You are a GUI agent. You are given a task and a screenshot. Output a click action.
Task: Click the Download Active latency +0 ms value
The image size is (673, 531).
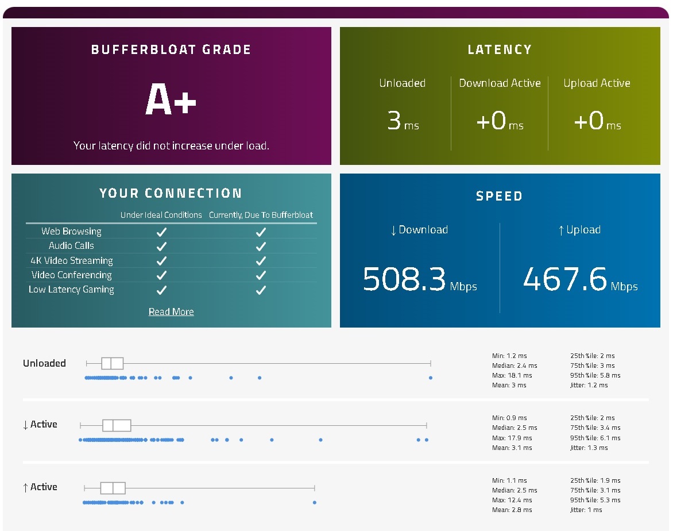(x=500, y=121)
